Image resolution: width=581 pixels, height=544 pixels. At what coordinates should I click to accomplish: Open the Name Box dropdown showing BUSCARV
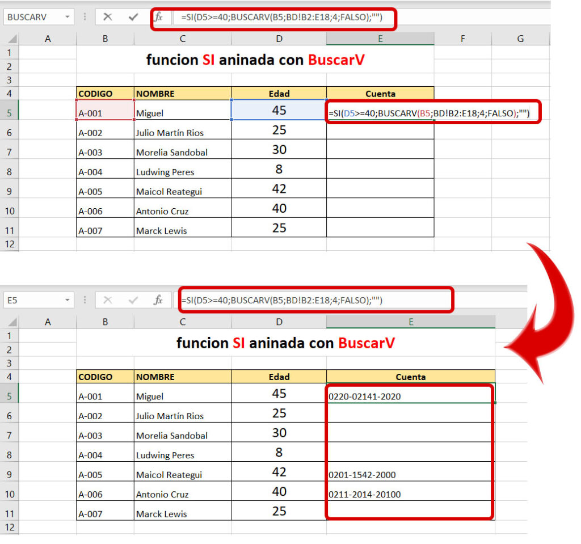pyautogui.click(x=66, y=16)
